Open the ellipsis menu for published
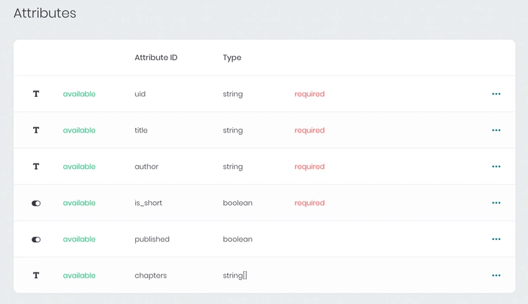 click(496, 239)
